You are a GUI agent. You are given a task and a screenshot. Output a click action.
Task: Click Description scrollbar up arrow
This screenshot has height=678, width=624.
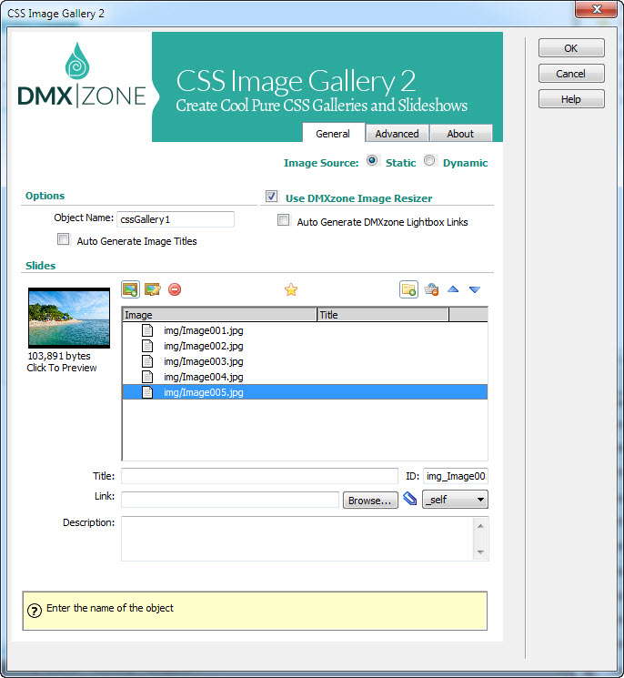[480, 526]
